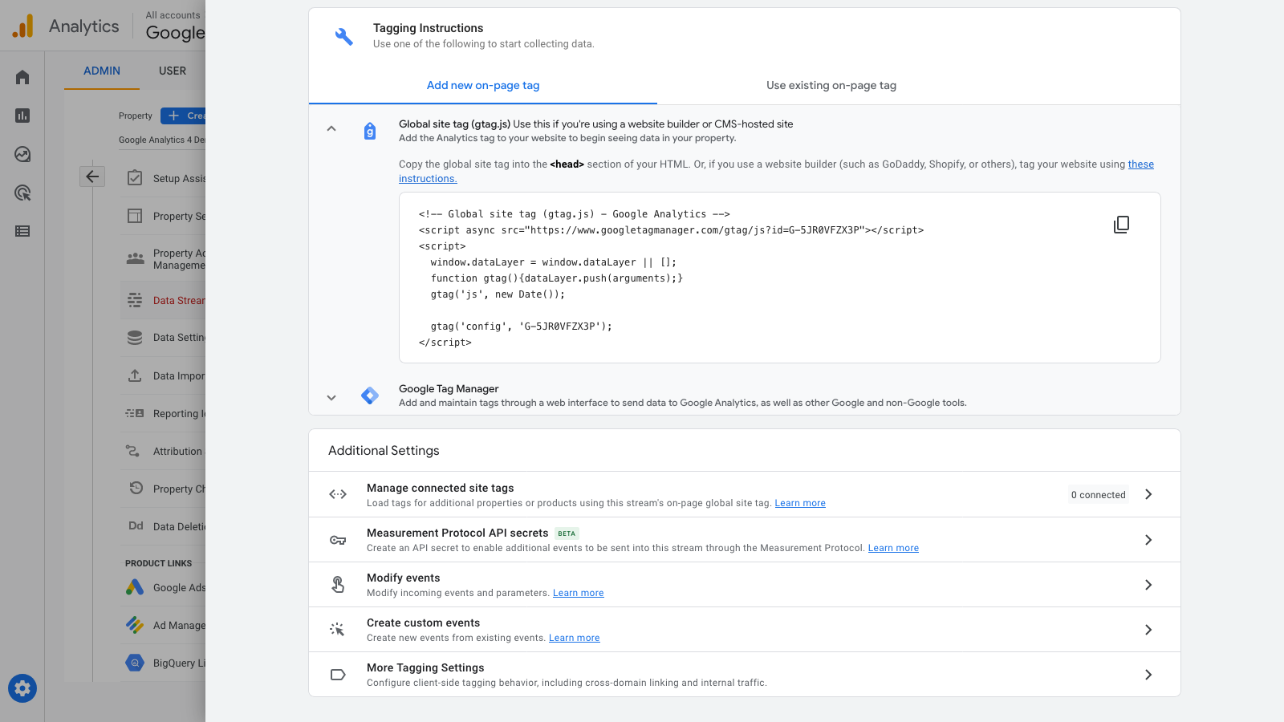
Task: Click the Ad Manager linking icon
Action: coord(135,625)
